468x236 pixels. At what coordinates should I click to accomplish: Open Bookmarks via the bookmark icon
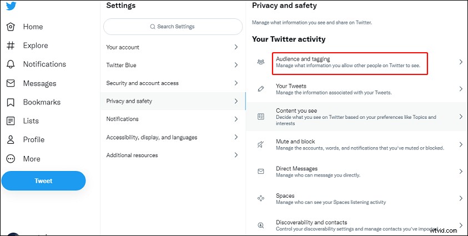click(x=11, y=102)
